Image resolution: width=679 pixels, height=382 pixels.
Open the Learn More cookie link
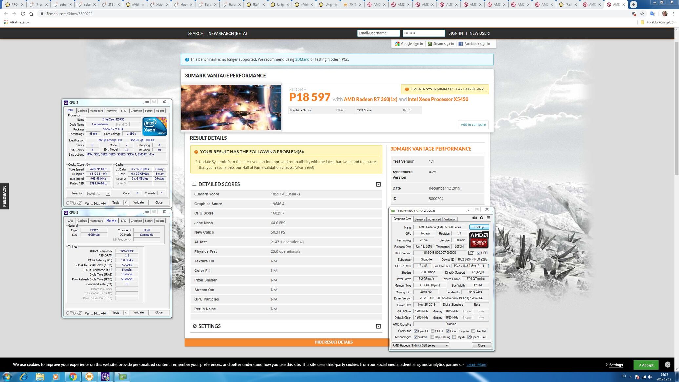coord(476,364)
